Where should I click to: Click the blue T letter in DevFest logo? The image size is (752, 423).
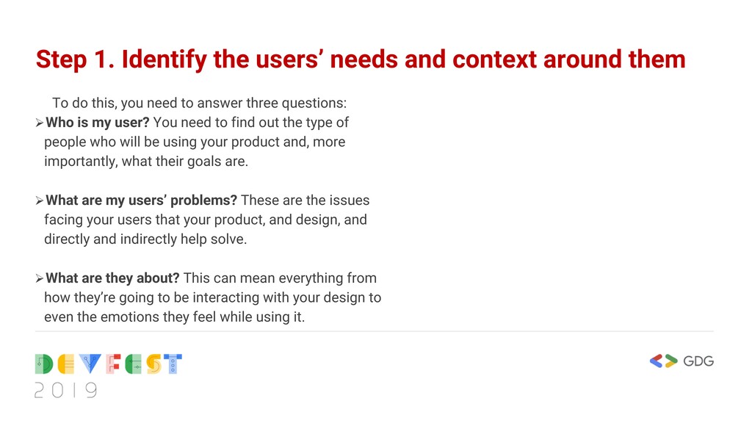point(173,364)
